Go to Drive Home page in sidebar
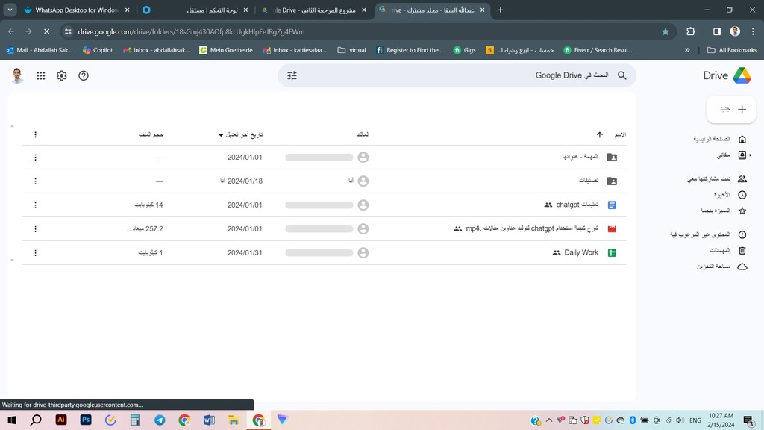The height and width of the screenshot is (430, 764). (x=720, y=139)
